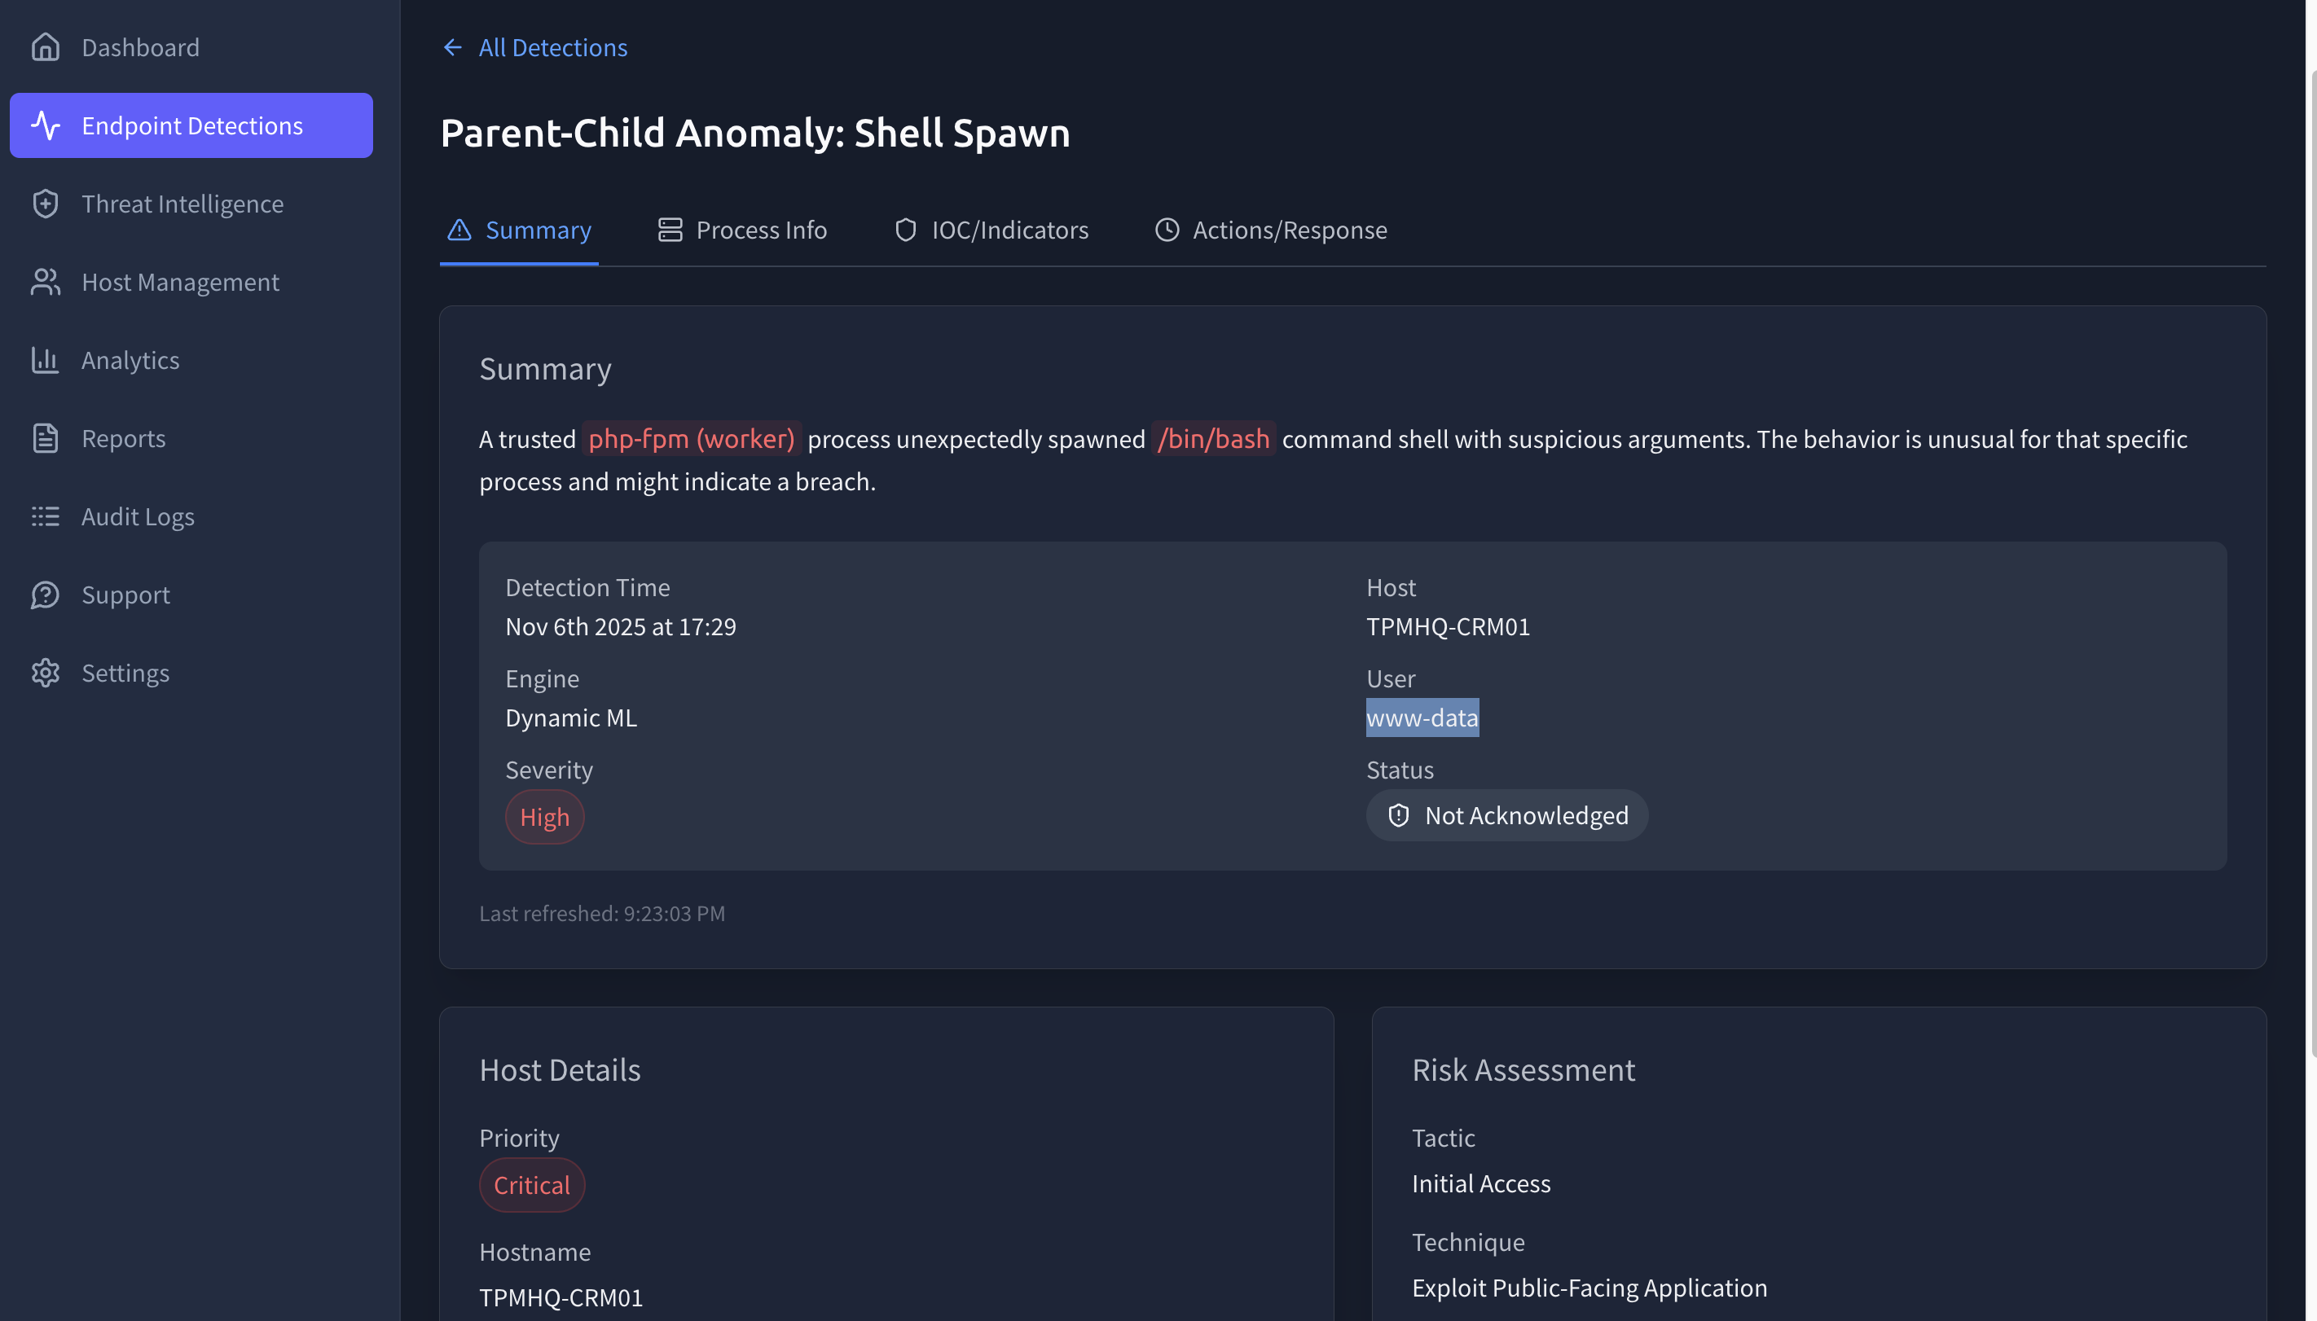The image size is (2317, 1321).
Task: Click the High severity badge
Action: click(543, 818)
